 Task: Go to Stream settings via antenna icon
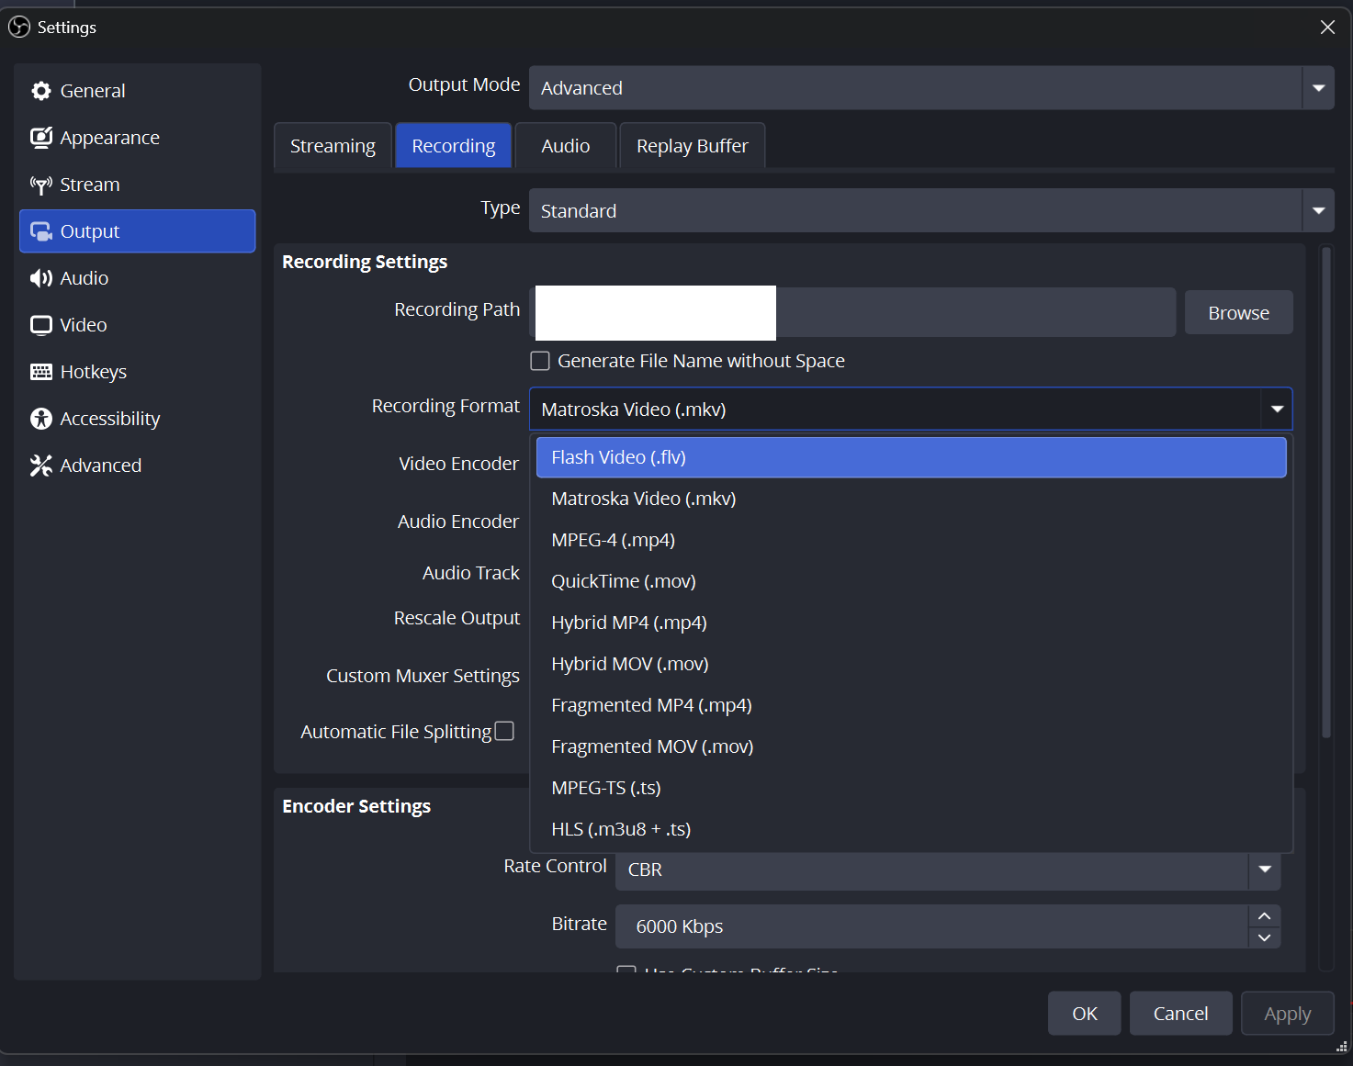coord(41,185)
